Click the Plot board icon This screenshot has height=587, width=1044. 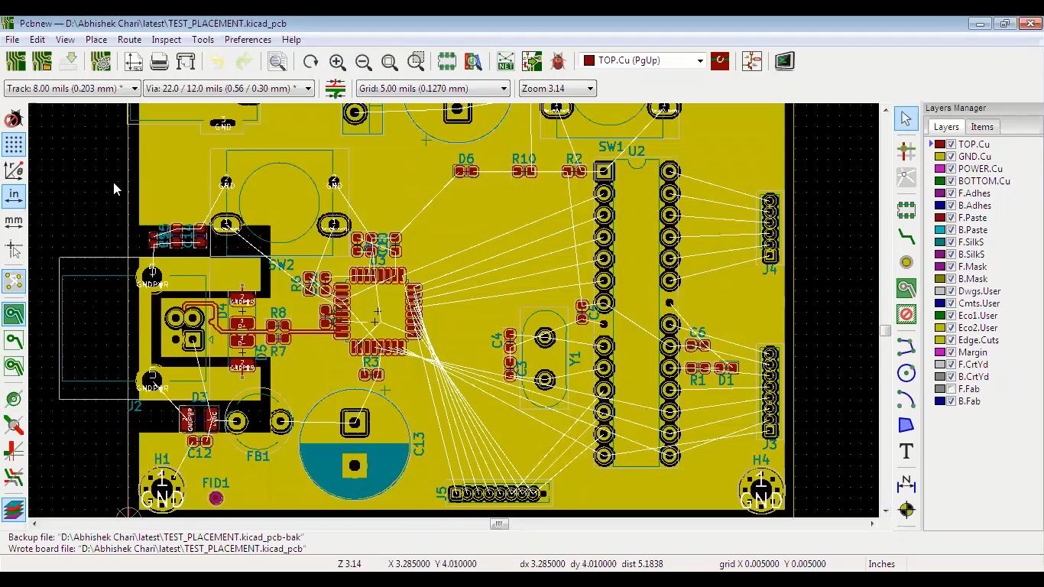coord(186,61)
